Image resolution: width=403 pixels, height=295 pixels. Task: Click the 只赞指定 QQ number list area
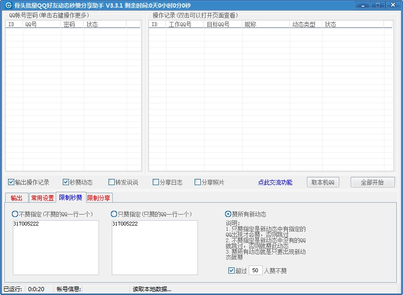(x=154, y=247)
